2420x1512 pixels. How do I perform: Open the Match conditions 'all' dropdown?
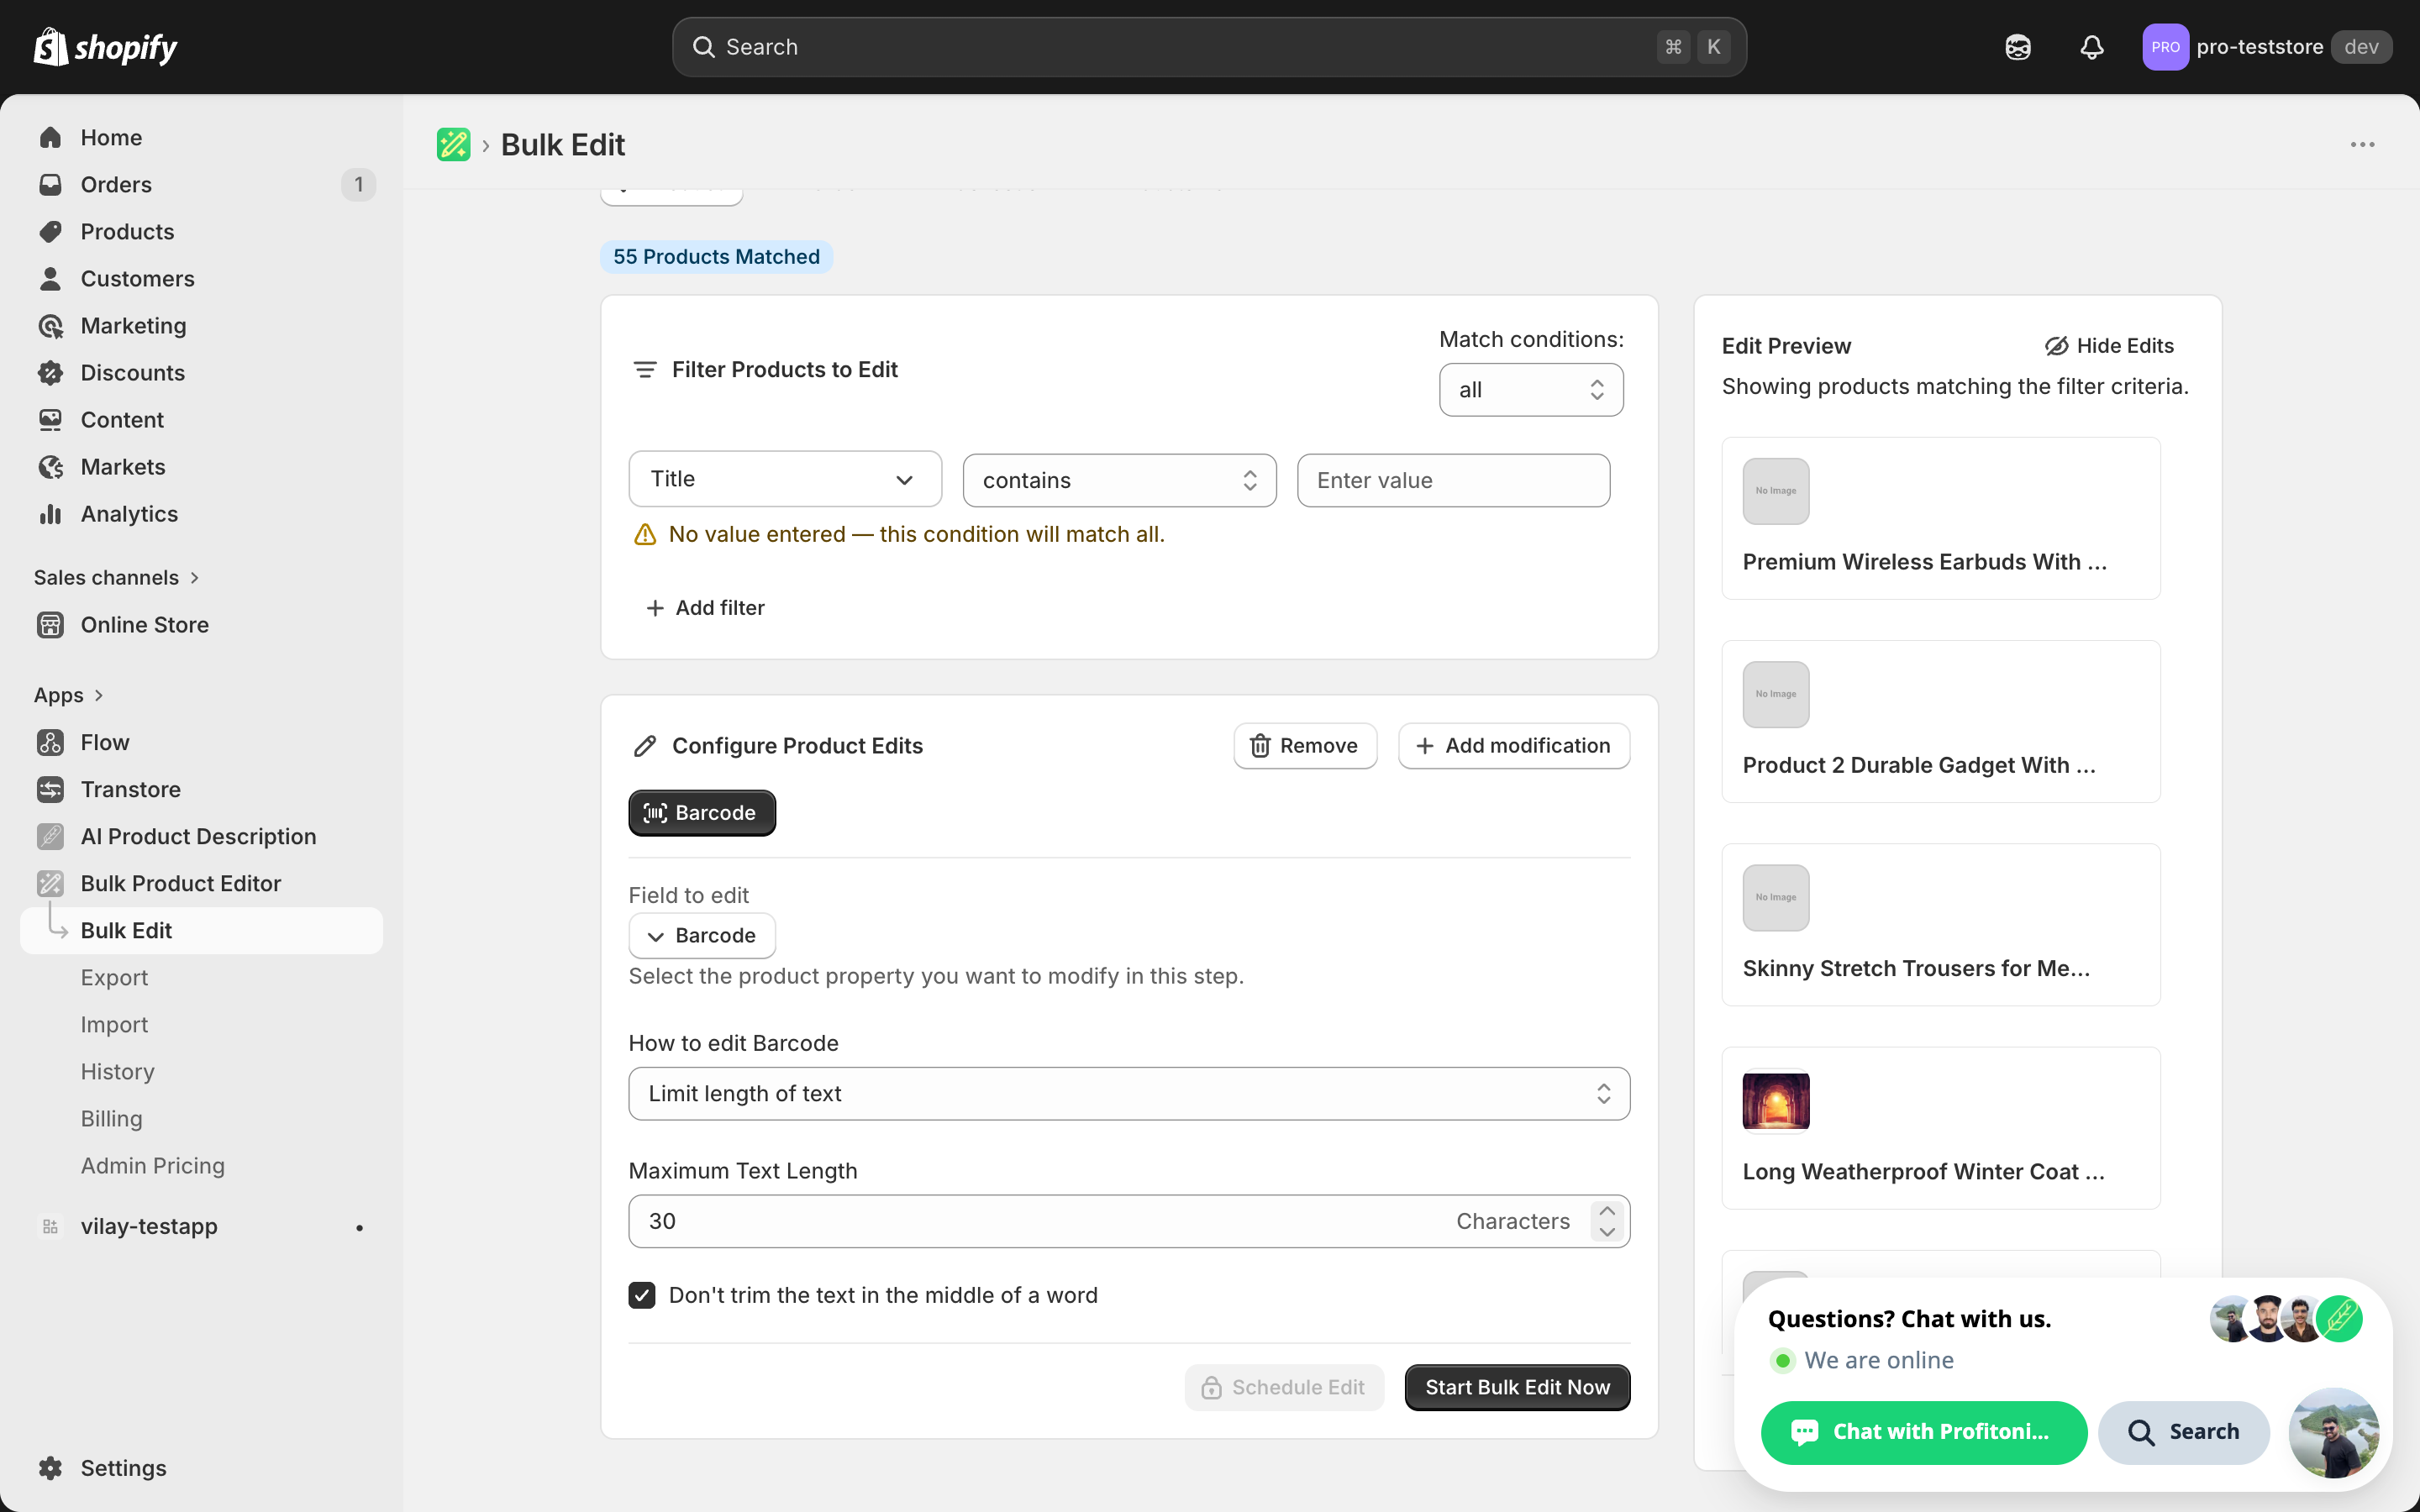point(1531,390)
